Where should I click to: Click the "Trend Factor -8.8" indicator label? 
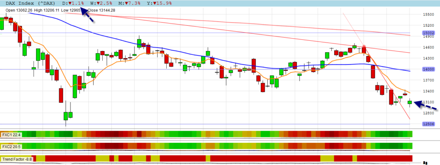point(17,159)
